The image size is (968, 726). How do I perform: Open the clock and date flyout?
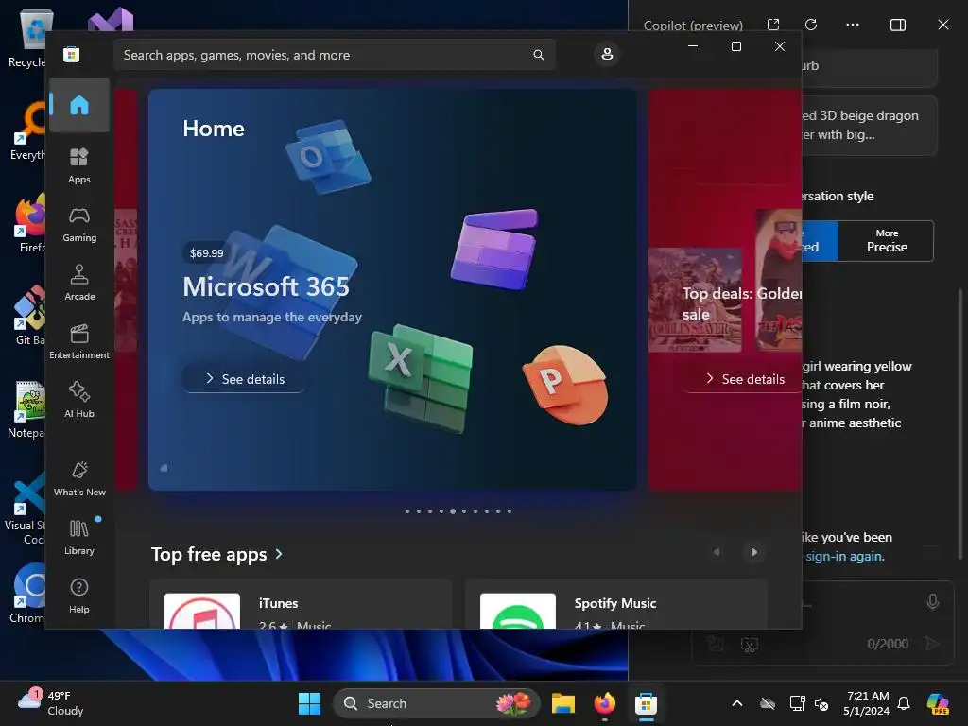tap(867, 703)
